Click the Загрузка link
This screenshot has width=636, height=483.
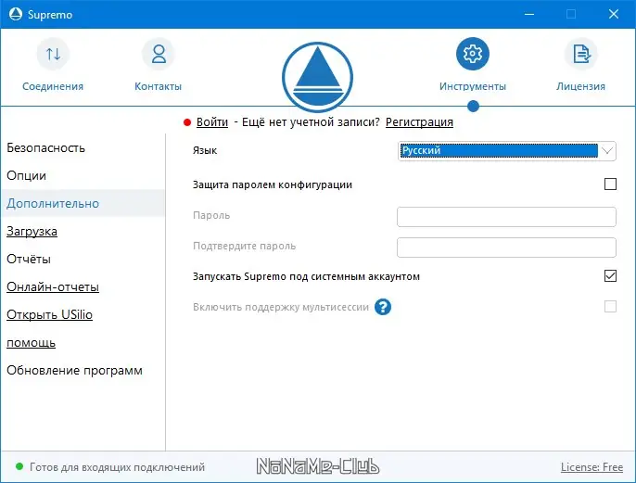[x=32, y=231]
